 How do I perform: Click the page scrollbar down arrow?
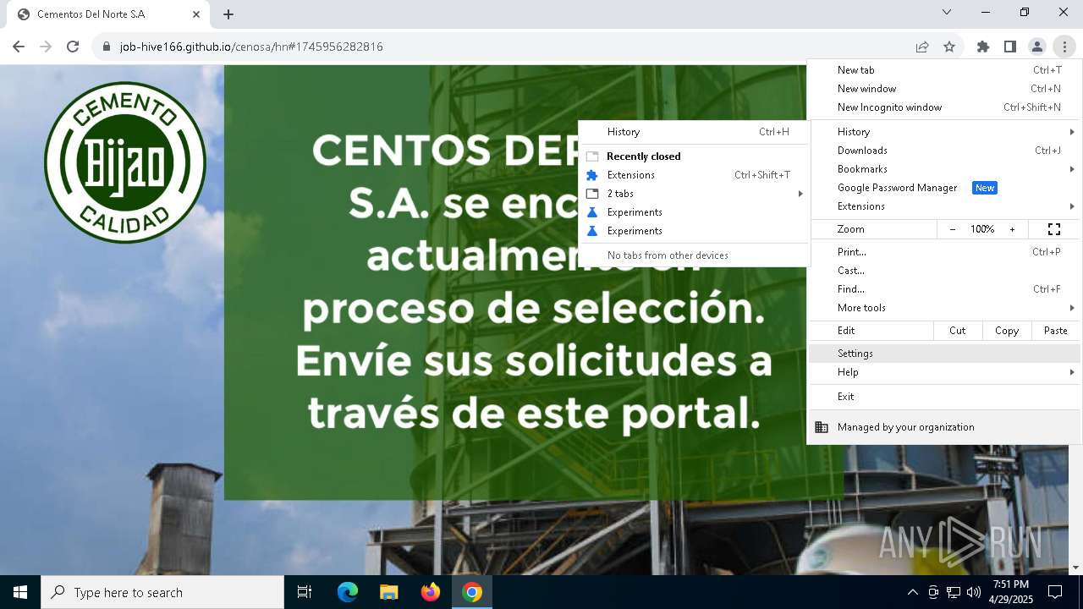[x=1075, y=568]
